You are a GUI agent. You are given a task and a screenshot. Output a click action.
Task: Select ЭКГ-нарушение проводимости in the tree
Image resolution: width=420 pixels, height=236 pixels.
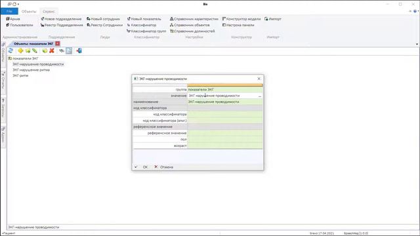tap(38, 64)
